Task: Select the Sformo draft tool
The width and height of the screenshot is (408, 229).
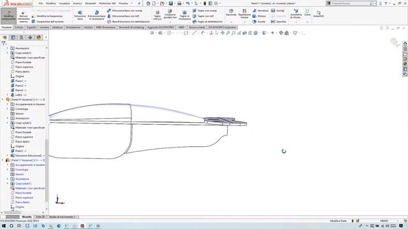Action: (x=259, y=16)
